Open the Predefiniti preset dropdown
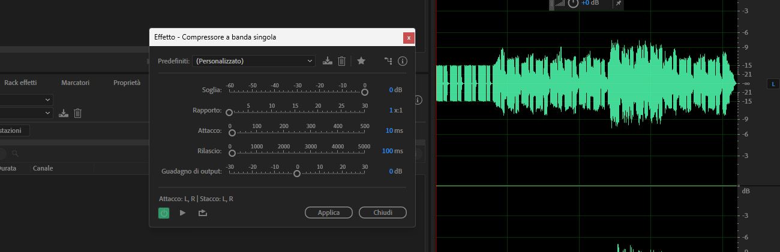The image size is (780, 252). click(x=254, y=61)
